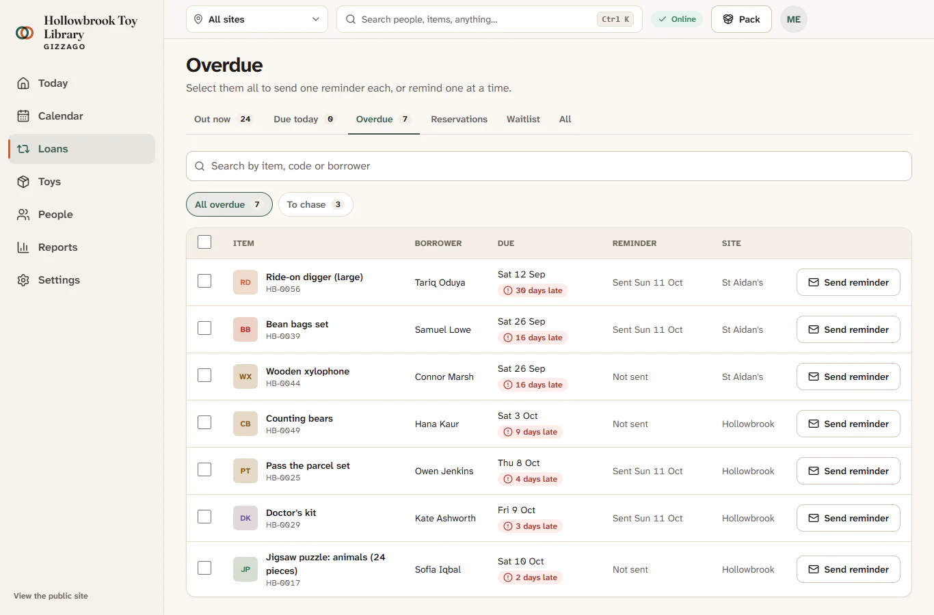The width and height of the screenshot is (934, 615).
Task: Open the ME profile avatar
Action: [x=794, y=19]
